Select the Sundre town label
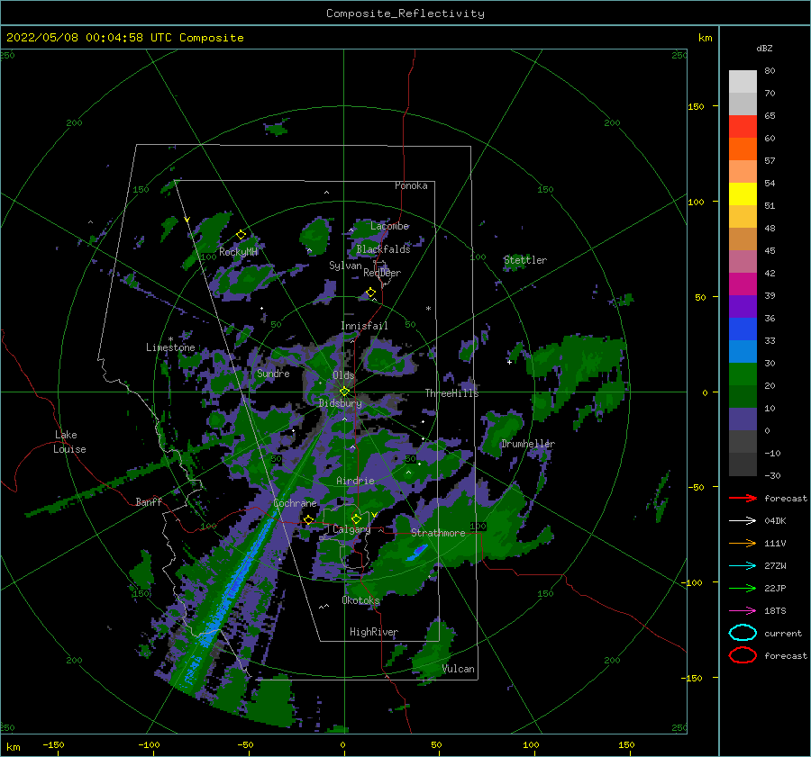 point(273,373)
